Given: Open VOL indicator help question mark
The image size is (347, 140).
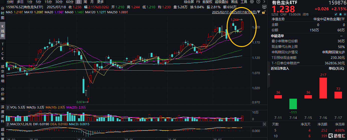Looking at the screenshot, I should 8,107.
